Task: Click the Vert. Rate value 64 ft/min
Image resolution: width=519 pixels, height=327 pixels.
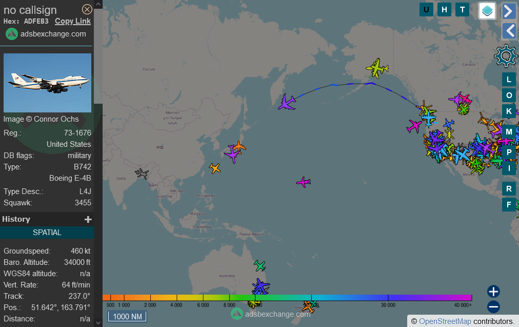Action: click(x=76, y=285)
